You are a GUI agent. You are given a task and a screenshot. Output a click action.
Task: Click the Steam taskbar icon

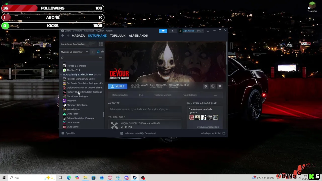tap(135, 178)
